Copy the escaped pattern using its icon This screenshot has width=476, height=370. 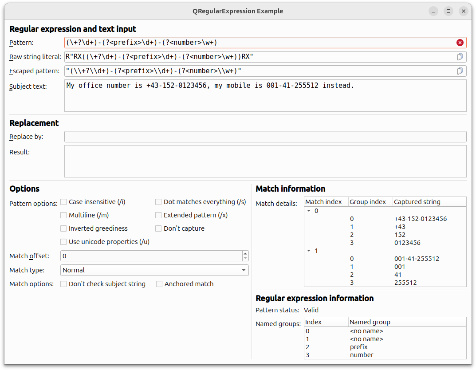point(460,71)
